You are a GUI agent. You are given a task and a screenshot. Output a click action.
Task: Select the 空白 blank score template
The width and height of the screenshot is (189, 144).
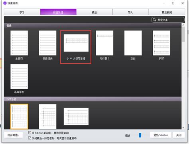coord(133,43)
